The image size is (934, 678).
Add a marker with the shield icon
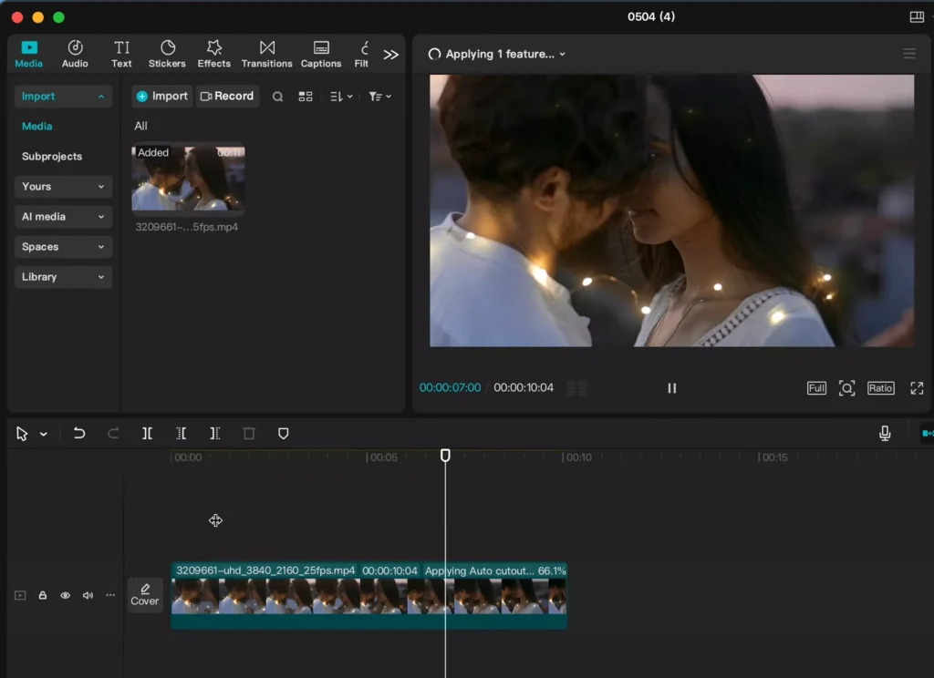click(x=284, y=434)
